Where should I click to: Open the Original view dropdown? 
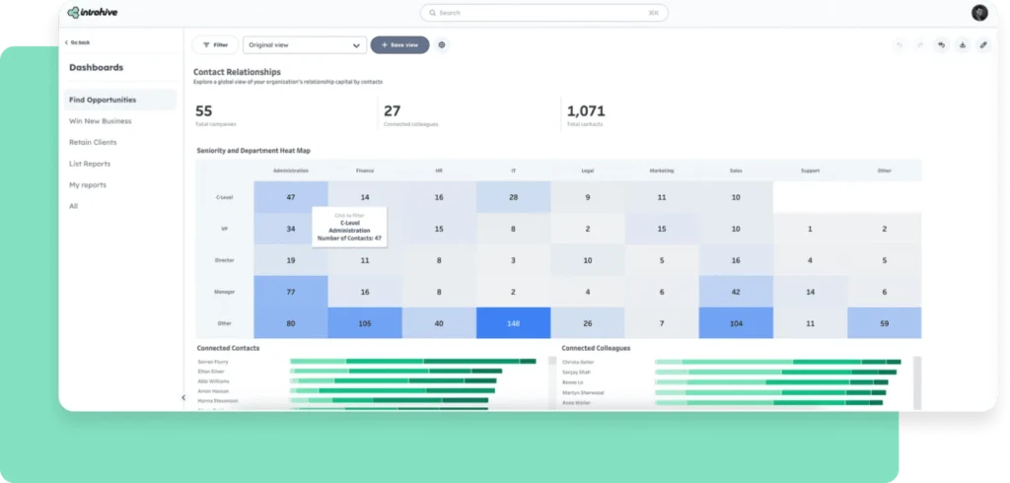click(x=305, y=45)
